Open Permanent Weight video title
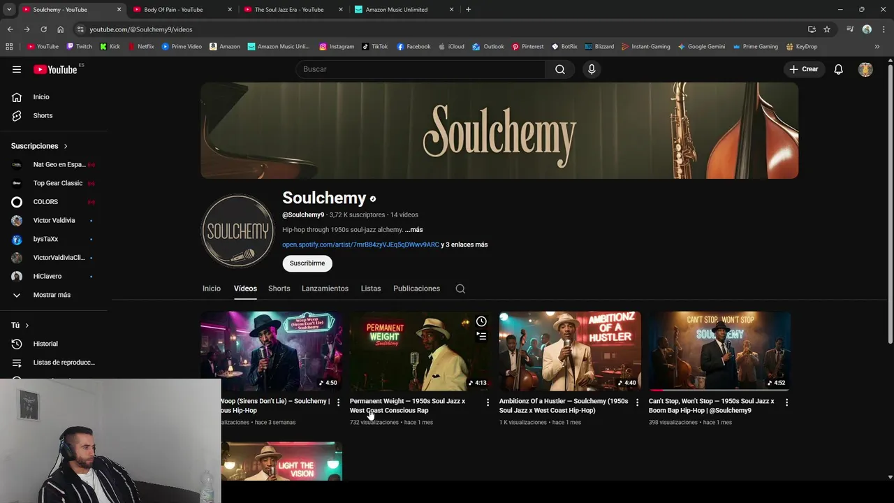This screenshot has height=503, width=894. [x=407, y=406]
